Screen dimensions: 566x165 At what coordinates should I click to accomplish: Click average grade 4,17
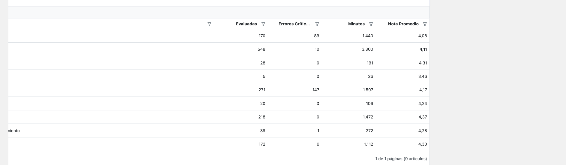pos(423,90)
